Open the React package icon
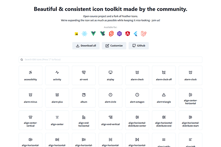221x147 pixels. pos(85,34)
